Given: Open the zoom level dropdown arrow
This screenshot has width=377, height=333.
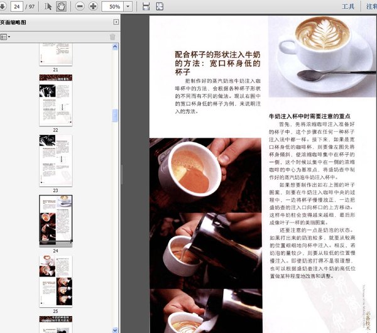Looking at the screenshot, I should [x=128, y=6].
